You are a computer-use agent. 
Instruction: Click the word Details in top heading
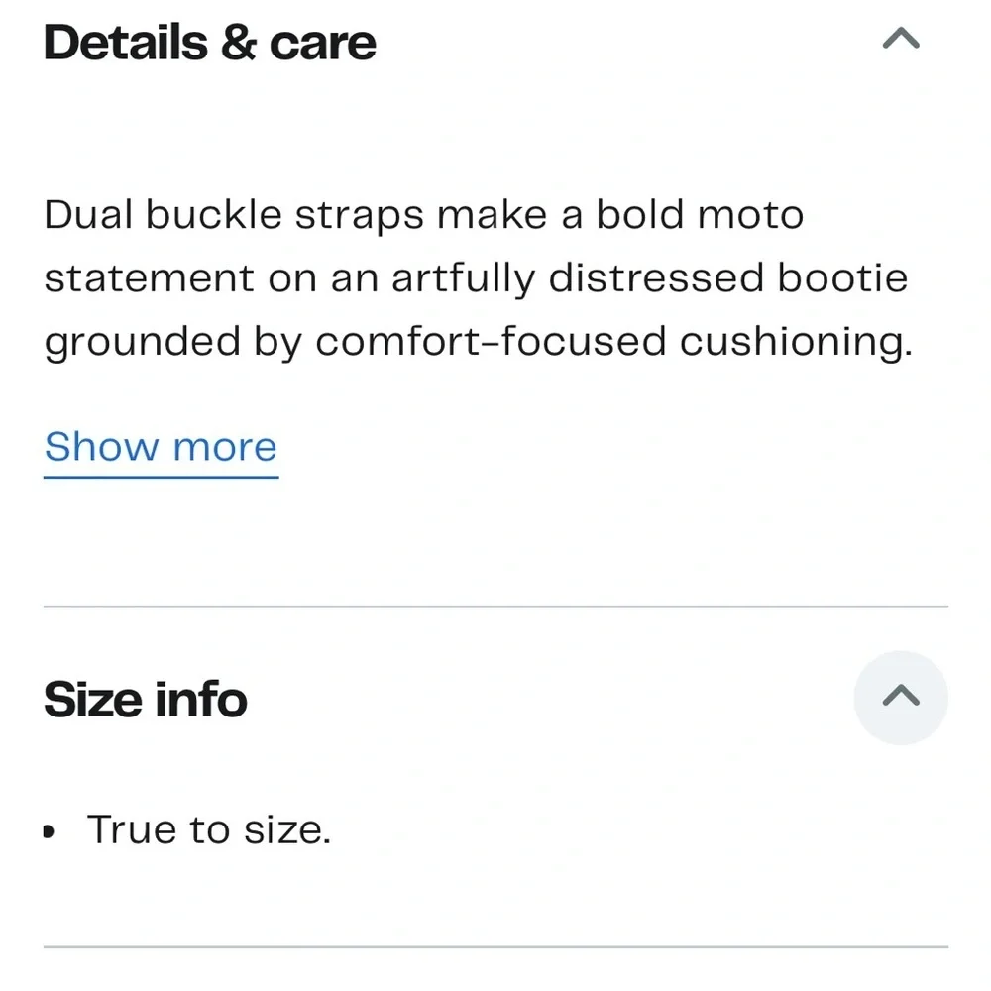coord(126,43)
